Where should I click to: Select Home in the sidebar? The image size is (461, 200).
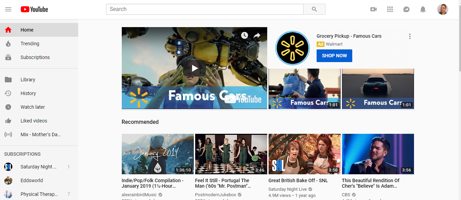(x=39, y=30)
